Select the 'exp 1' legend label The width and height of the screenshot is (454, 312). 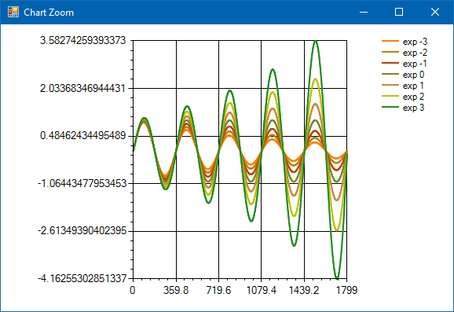pyautogui.click(x=413, y=86)
